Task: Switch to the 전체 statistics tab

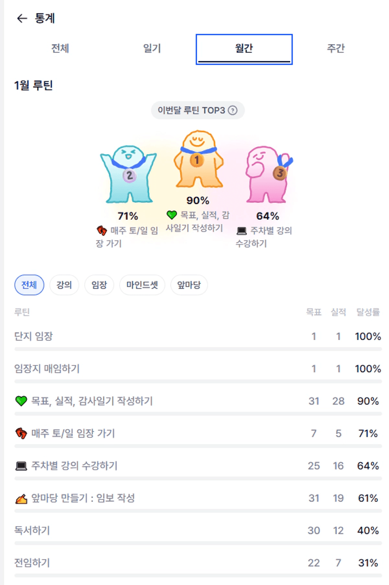Action: point(60,48)
